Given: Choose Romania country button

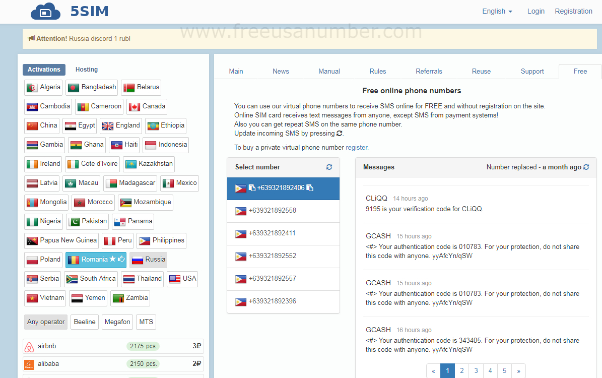Looking at the screenshot, I should coord(96,260).
